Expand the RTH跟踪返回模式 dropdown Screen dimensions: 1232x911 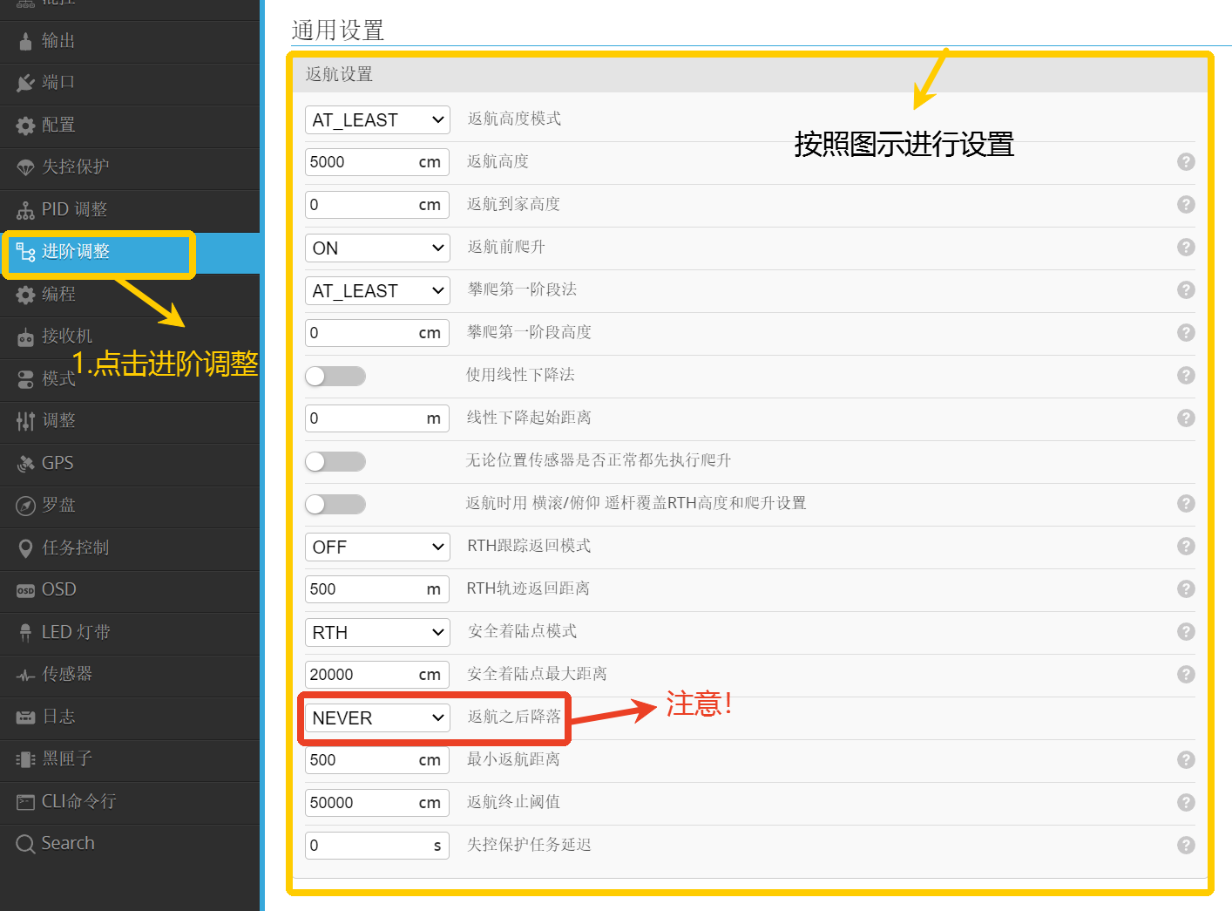click(x=377, y=547)
